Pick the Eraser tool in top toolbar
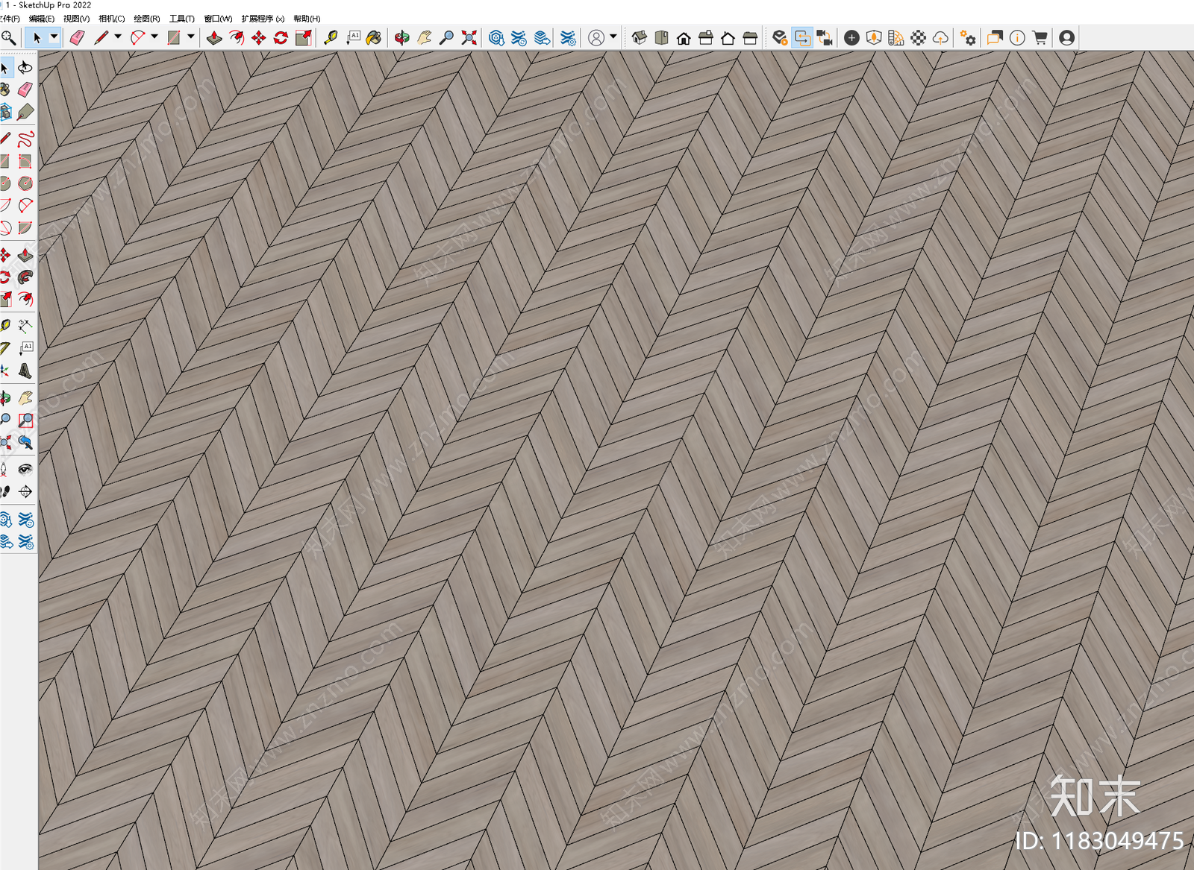The height and width of the screenshot is (870, 1194). tap(77, 37)
